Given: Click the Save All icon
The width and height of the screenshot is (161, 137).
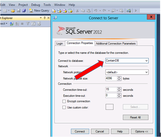Looking at the screenshot, I should (x=24, y=10).
